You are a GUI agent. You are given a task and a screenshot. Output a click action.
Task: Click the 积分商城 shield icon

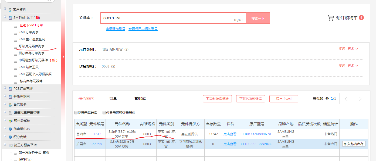coord(10,137)
